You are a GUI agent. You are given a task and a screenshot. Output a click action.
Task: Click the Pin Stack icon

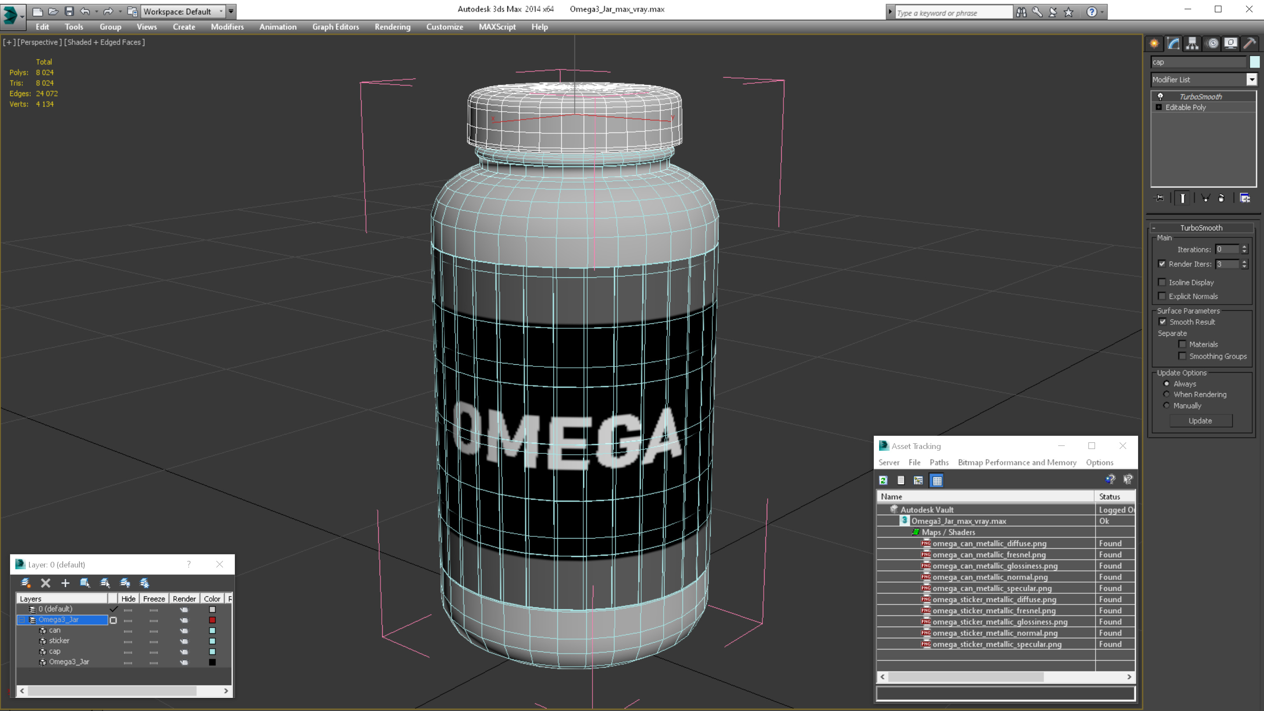[1159, 198]
